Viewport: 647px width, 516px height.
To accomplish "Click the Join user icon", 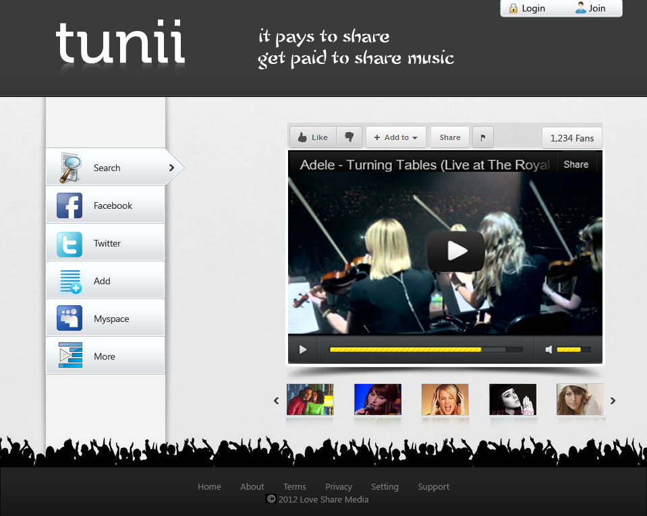I will pos(581,8).
